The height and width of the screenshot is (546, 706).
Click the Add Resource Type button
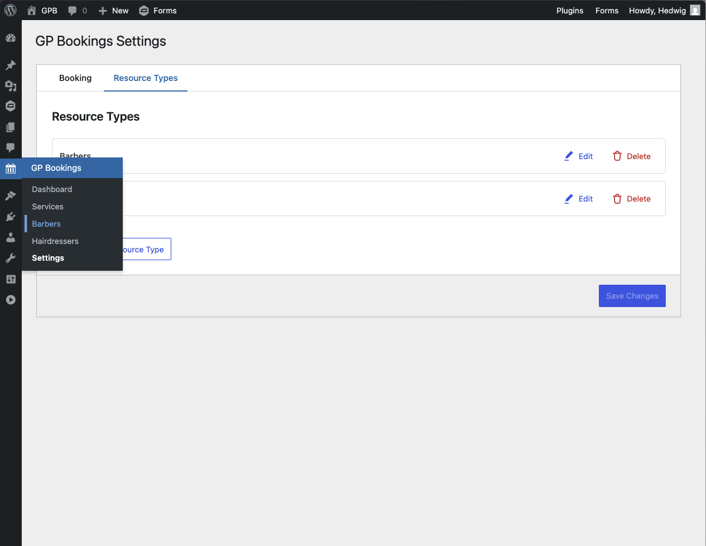[147, 249]
